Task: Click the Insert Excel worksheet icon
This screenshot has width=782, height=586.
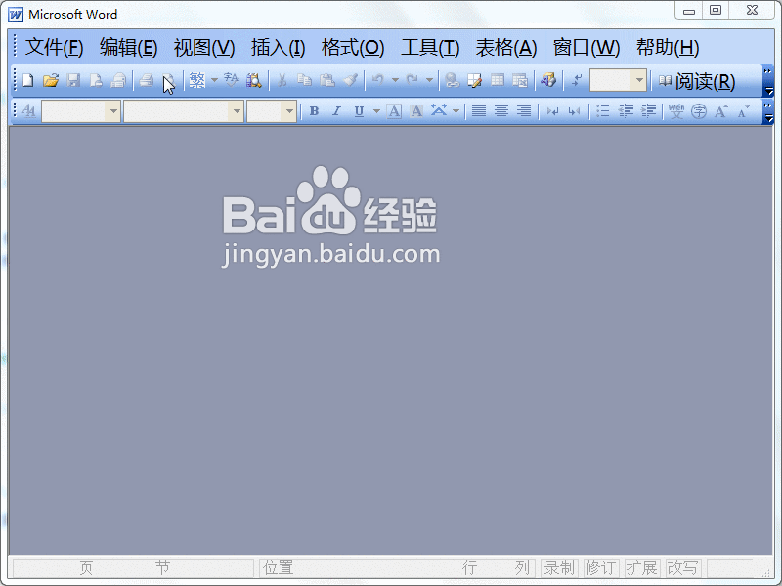Action: click(x=520, y=80)
